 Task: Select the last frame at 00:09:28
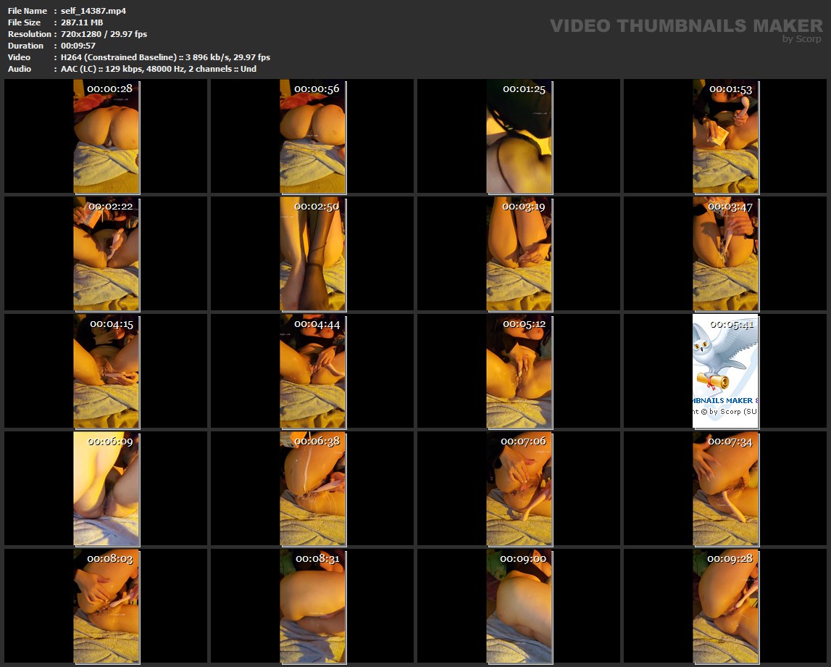pyautogui.click(x=725, y=606)
